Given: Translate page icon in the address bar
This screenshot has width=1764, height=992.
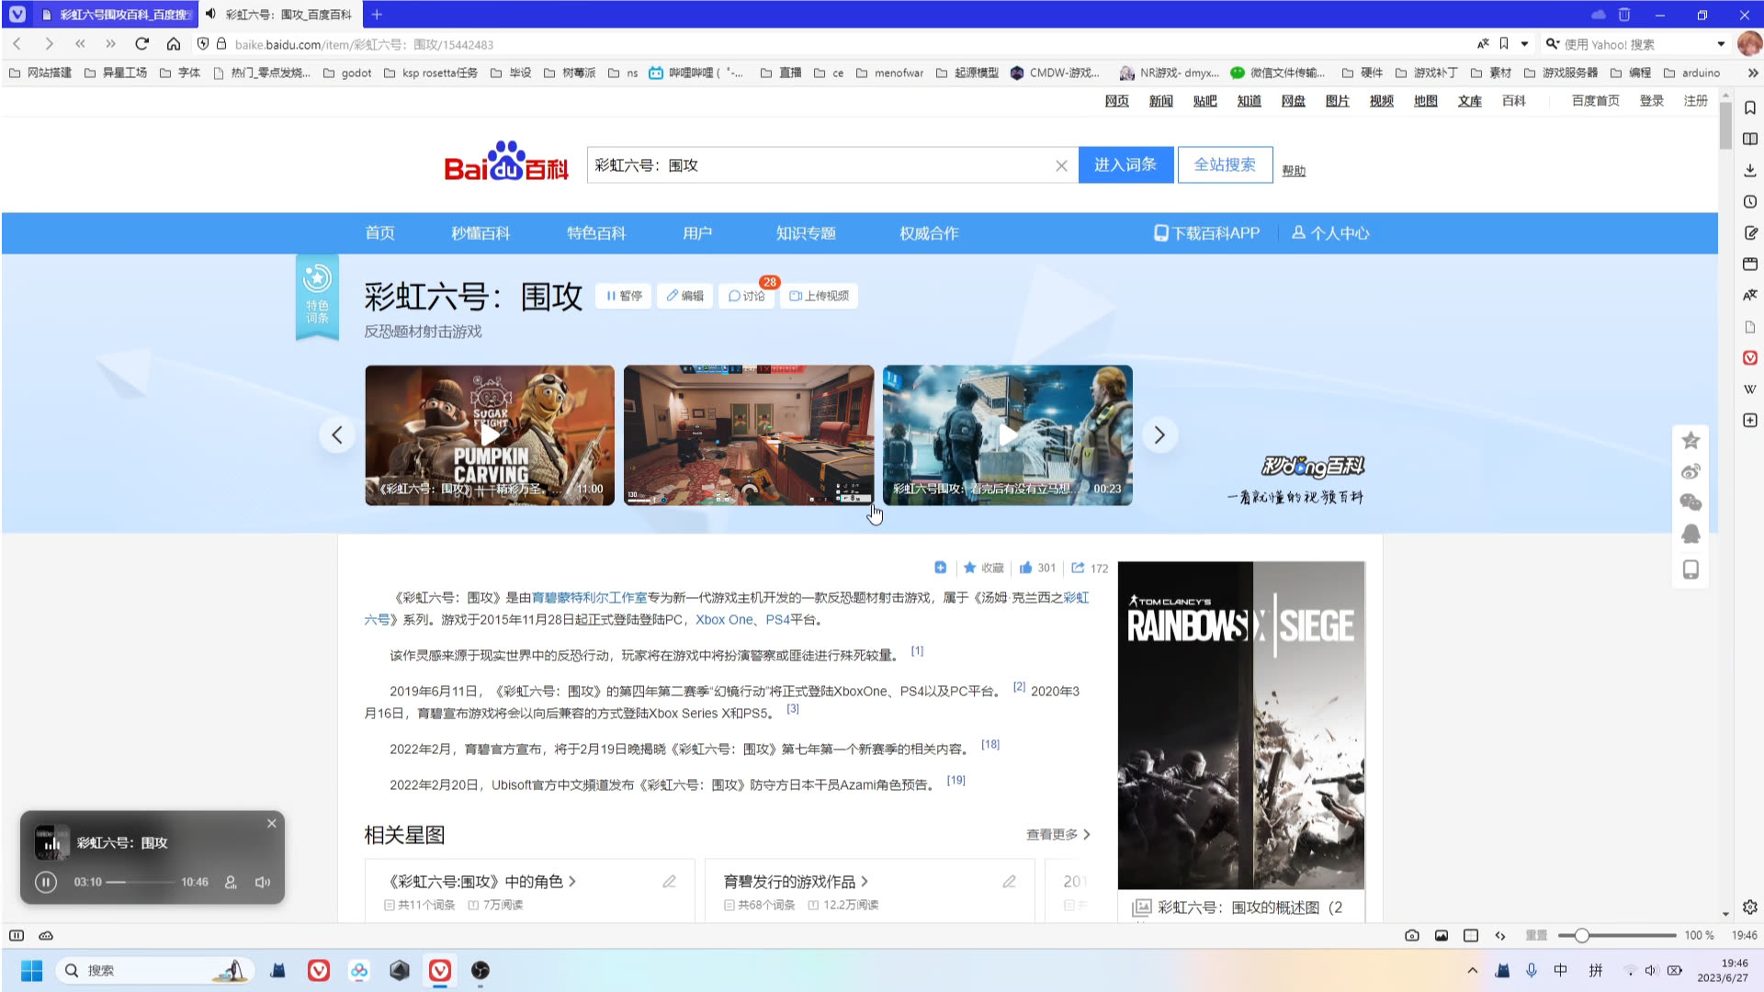Looking at the screenshot, I should pos(1483,44).
